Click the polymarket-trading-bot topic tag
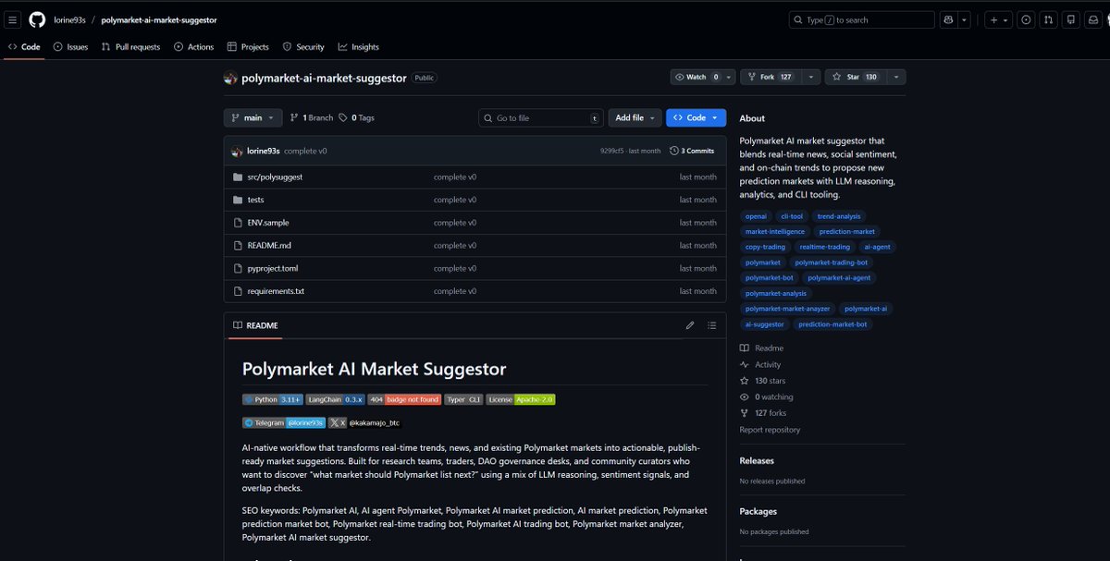 coord(832,262)
